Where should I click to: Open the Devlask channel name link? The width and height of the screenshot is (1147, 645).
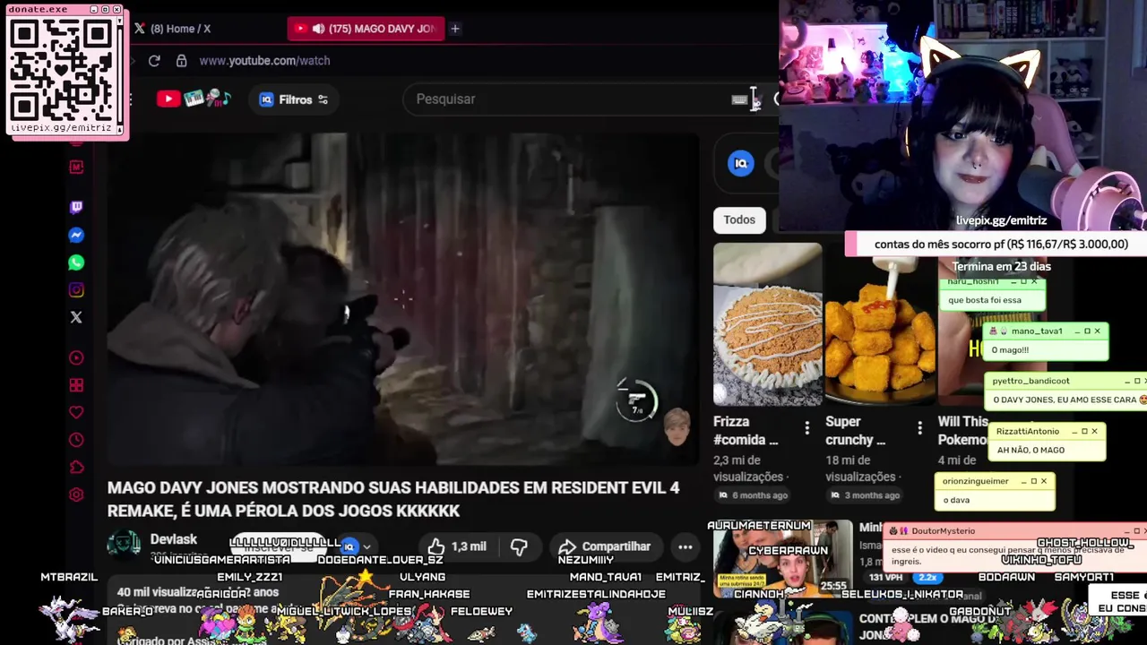tap(174, 539)
